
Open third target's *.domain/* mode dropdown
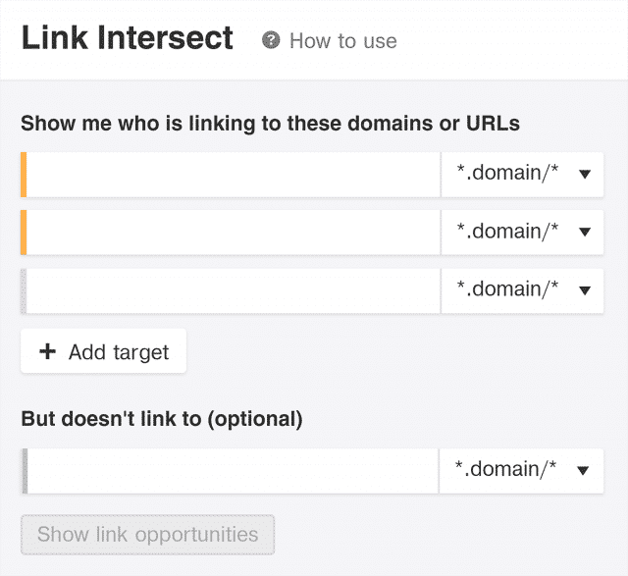[522, 290]
